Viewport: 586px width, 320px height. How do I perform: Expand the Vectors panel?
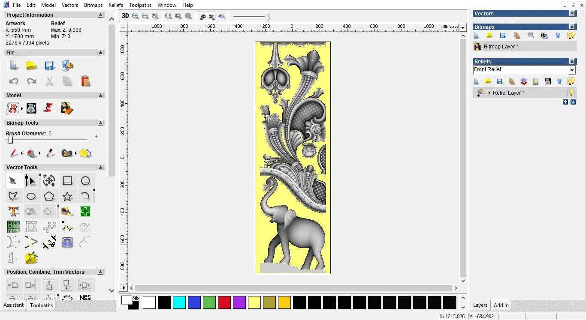tap(572, 14)
